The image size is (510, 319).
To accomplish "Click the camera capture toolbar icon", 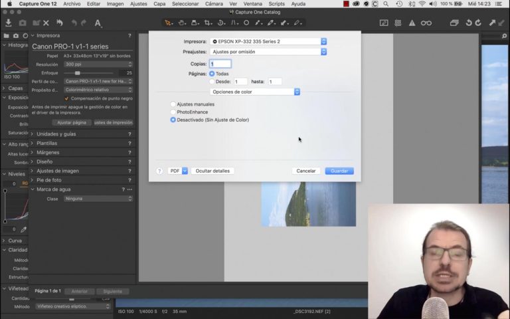I will click(23, 23).
